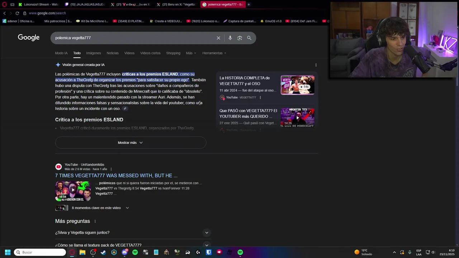Viewport: 459px width, 258px height.
Task: Select the Videos search tab
Action: pos(129,53)
